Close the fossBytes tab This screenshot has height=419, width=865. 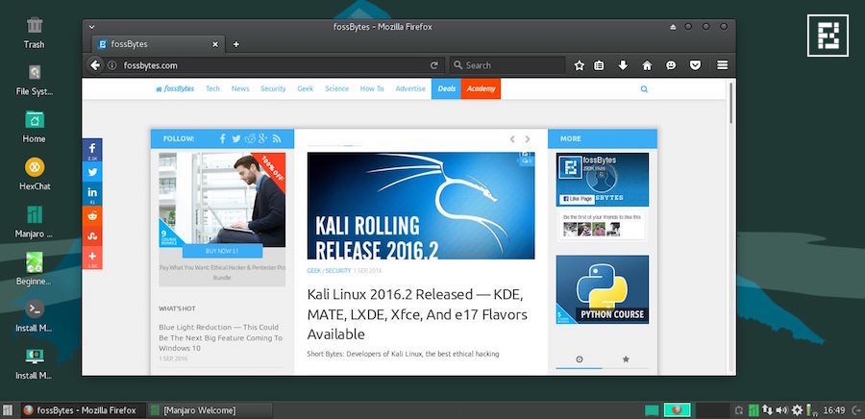214,44
